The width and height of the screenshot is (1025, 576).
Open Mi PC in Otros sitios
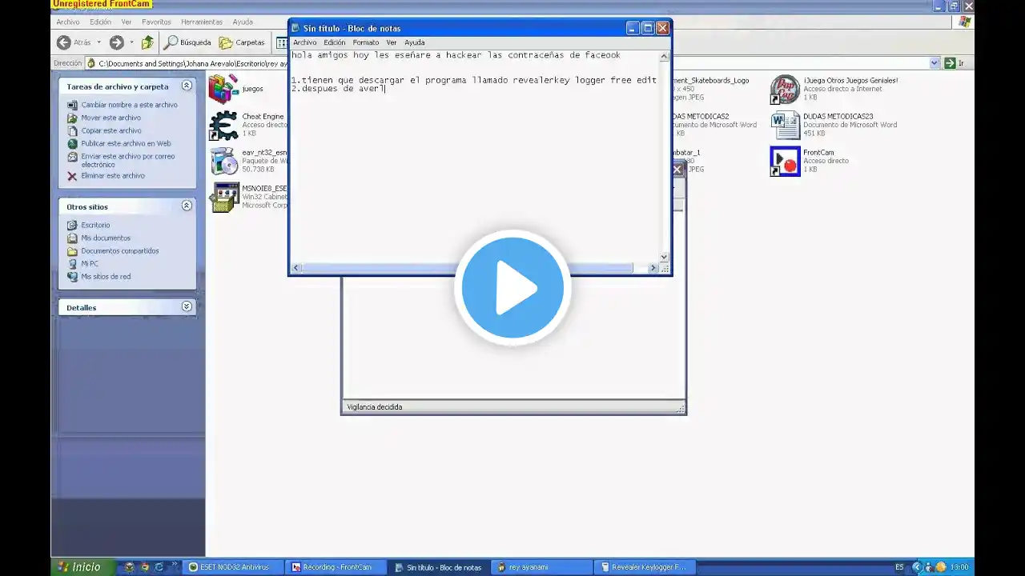coord(83,263)
